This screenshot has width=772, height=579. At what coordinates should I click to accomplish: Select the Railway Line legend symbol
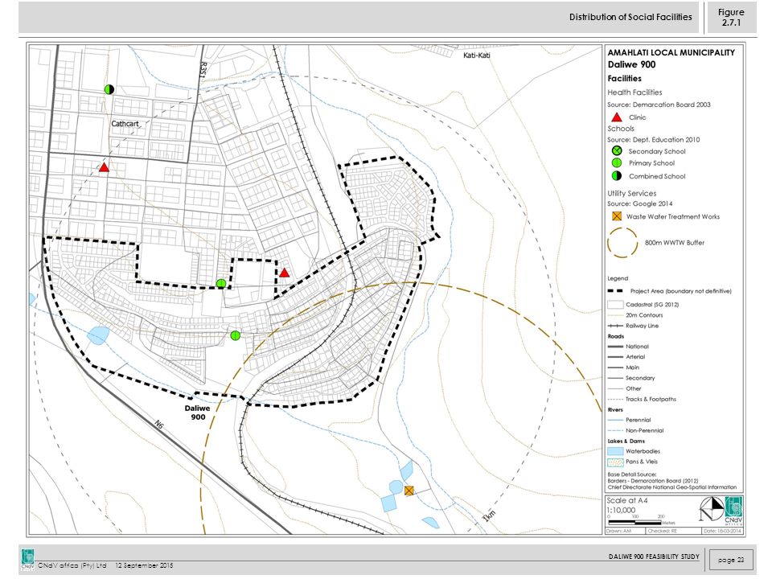click(615, 326)
